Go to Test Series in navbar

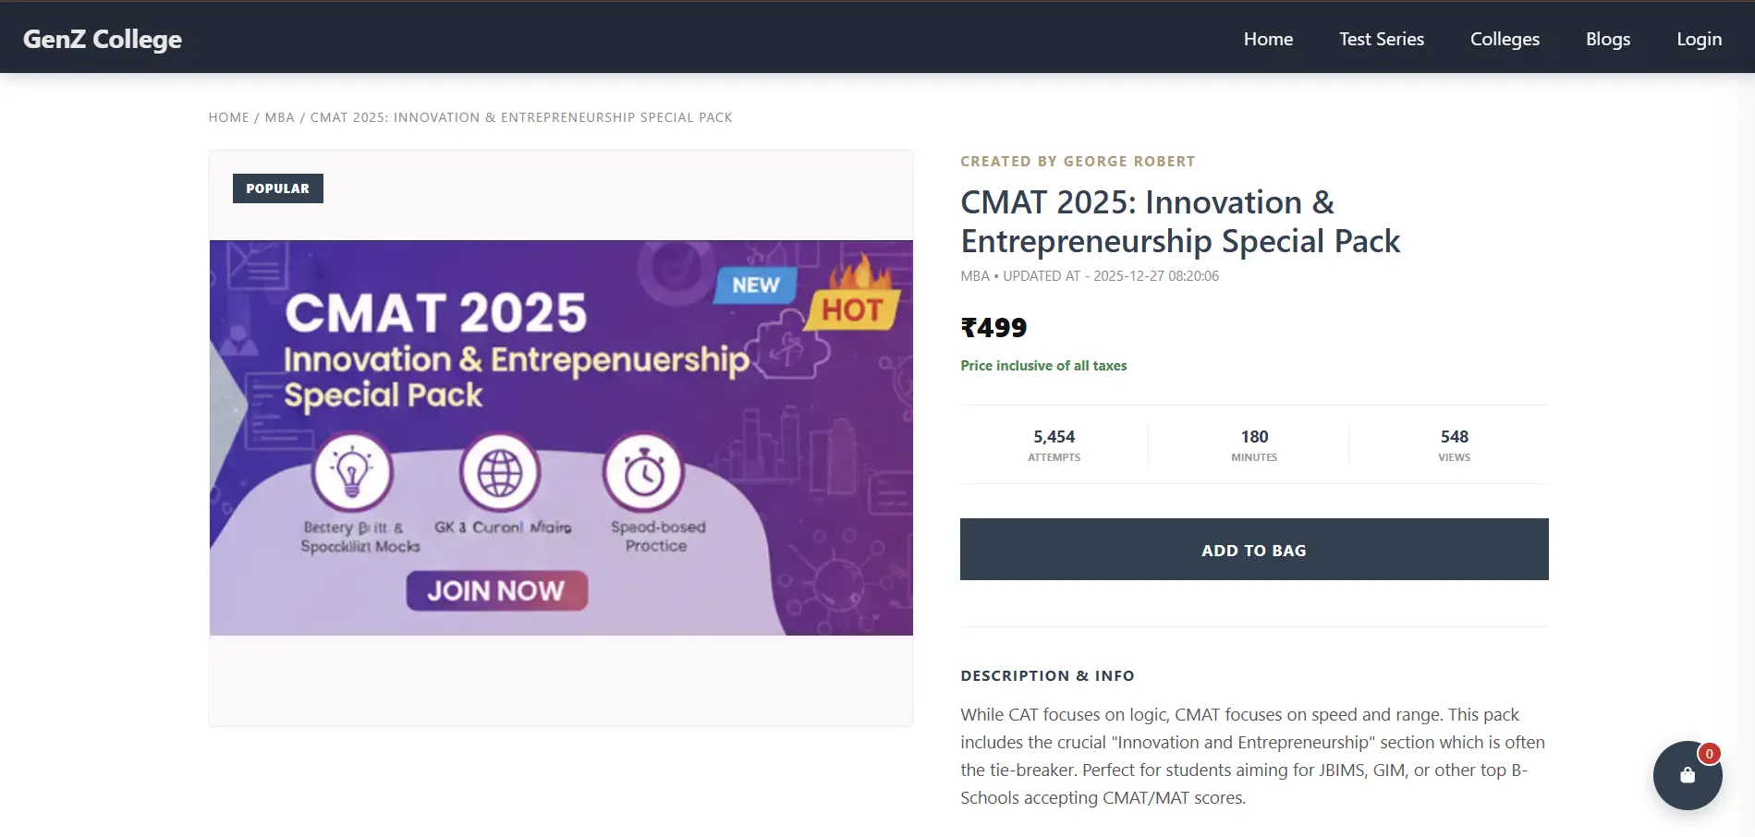tap(1381, 39)
